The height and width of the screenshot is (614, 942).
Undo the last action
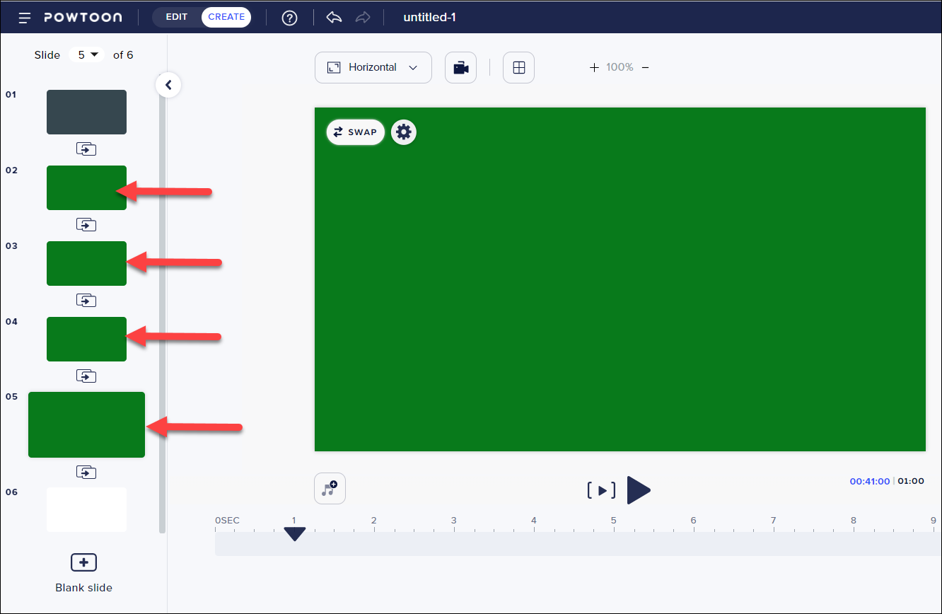(334, 18)
